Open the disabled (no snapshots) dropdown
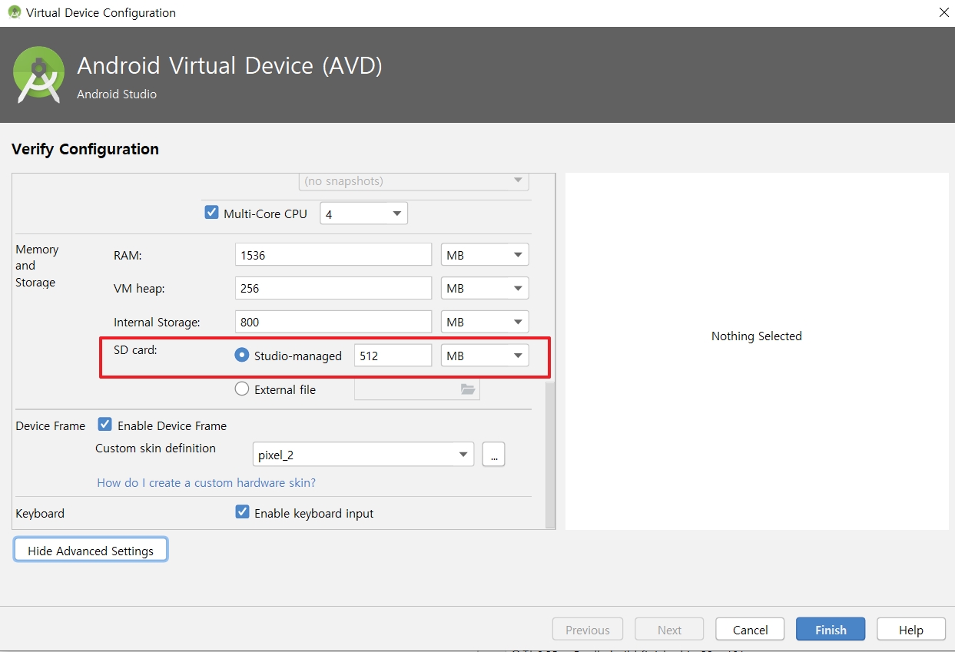The width and height of the screenshot is (955, 652). [x=413, y=181]
